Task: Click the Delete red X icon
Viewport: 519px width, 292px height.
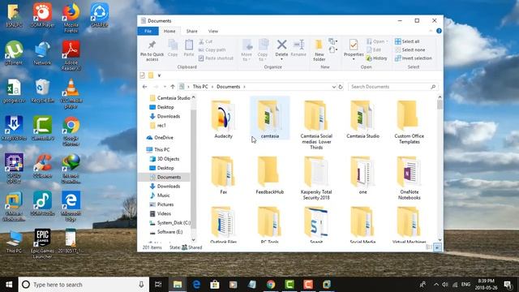Action: tap(281, 45)
